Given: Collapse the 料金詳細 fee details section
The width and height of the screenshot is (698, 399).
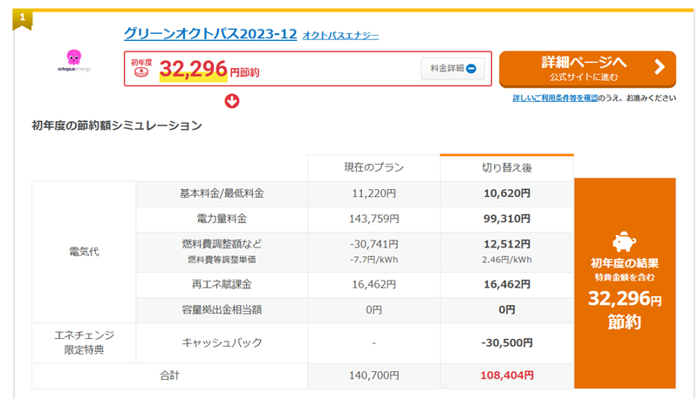Looking at the screenshot, I should (x=453, y=69).
